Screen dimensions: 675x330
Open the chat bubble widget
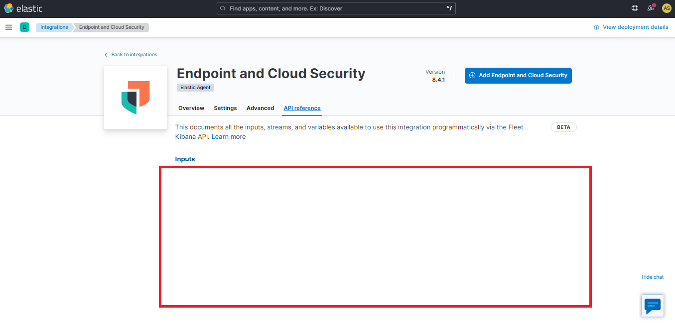(x=652, y=305)
